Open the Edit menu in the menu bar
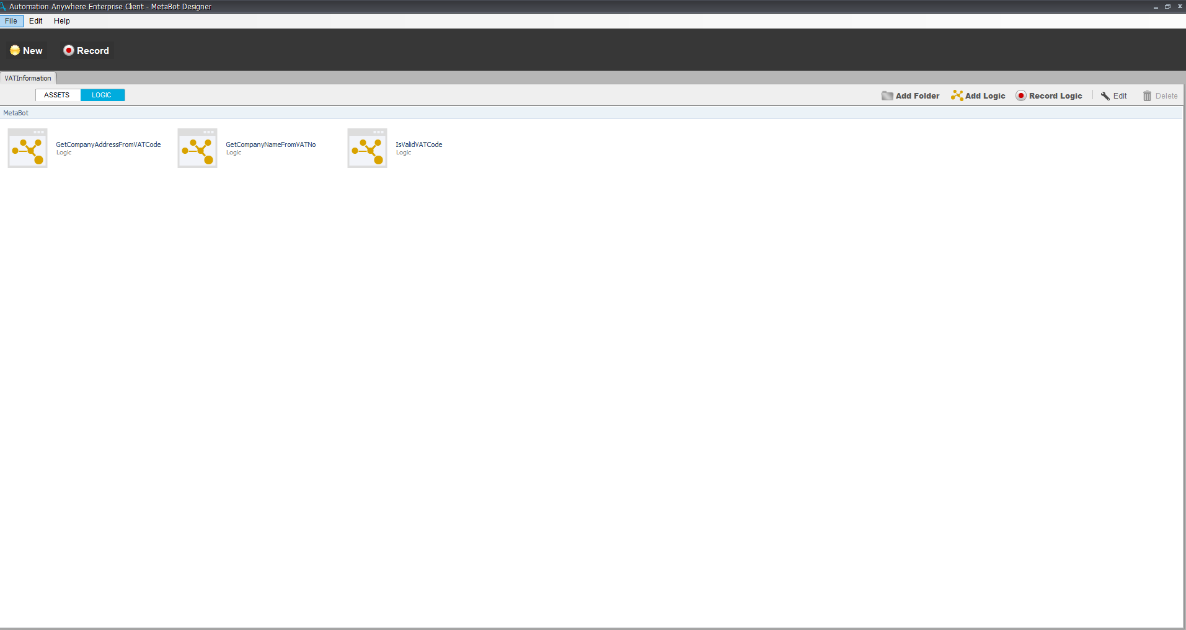 coord(36,20)
